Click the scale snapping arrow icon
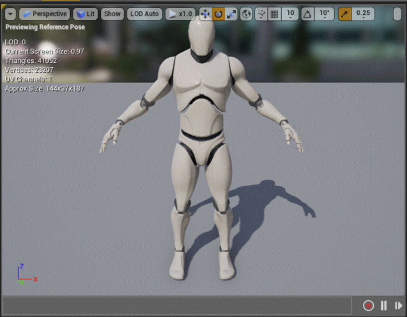407x317 pixels. point(345,14)
